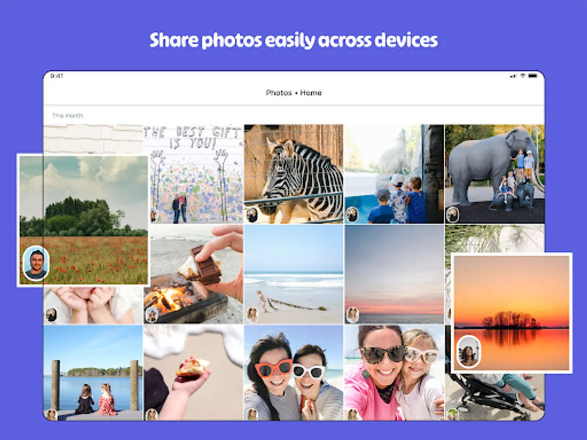The height and width of the screenshot is (440, 587).
Task: Click the avatar badge on the elephant statue photo
Action: point(452,215)
